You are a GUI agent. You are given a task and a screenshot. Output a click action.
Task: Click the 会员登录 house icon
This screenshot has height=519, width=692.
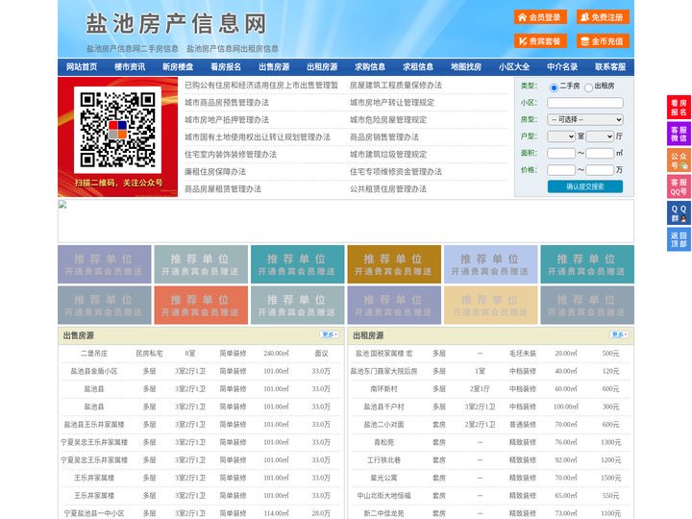pyautogui.click(x=522, y=17)
